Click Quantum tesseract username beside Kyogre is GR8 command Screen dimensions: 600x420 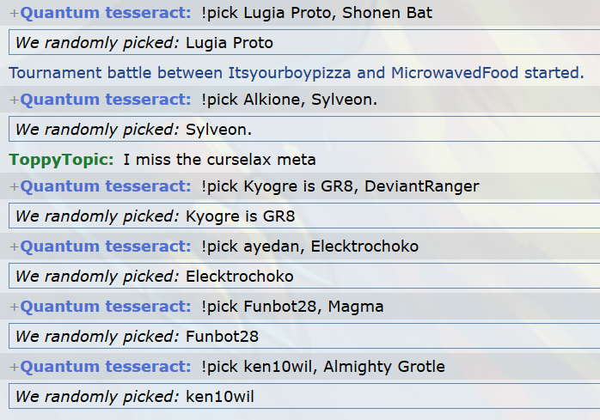click(105, 186)
